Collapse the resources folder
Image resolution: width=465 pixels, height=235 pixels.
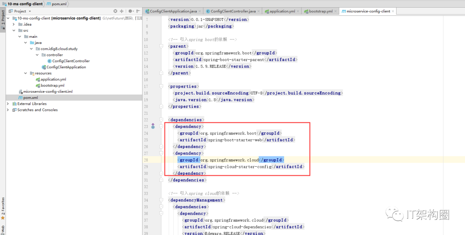25,73
